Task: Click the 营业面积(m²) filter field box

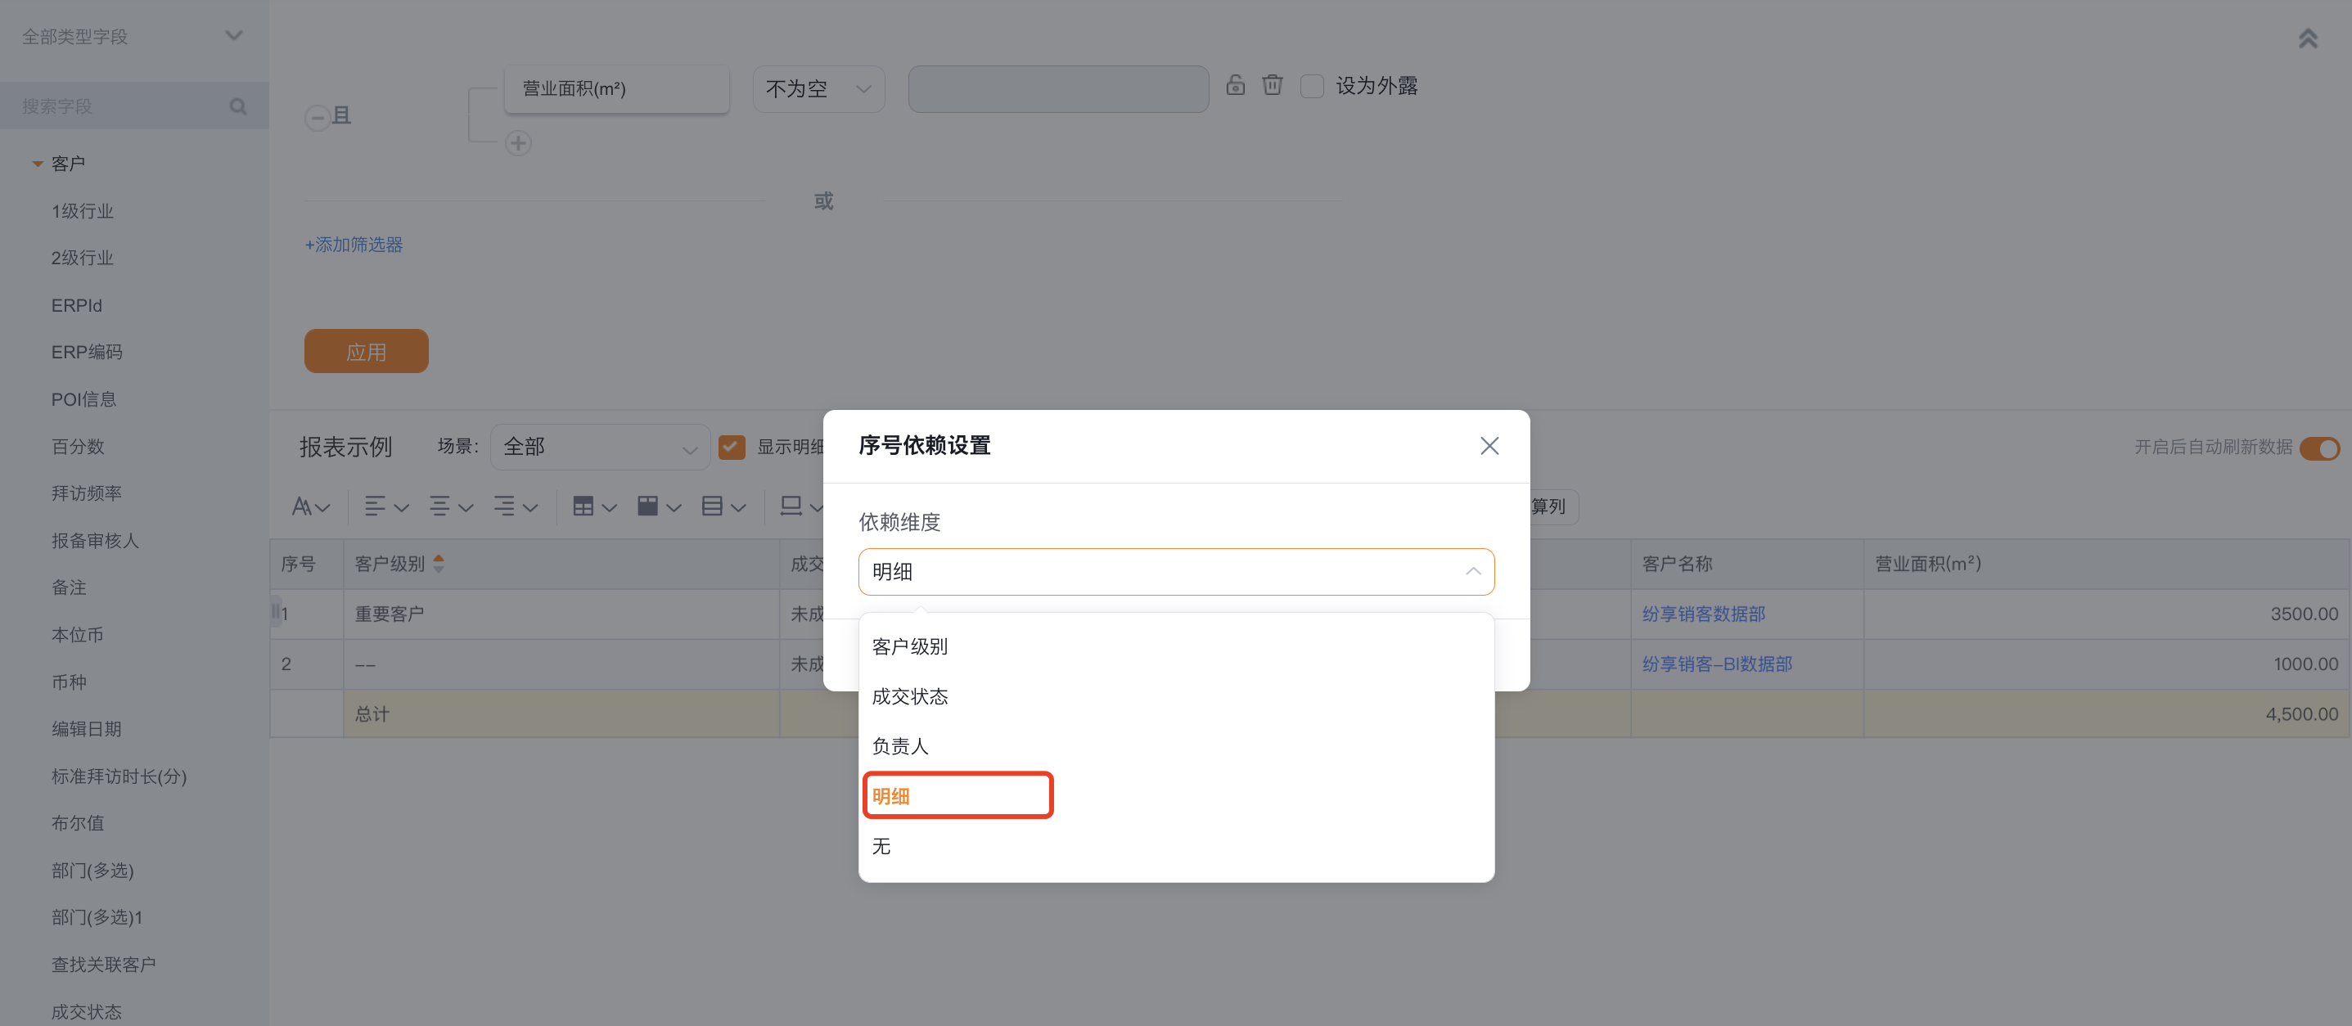Action: 616,88
